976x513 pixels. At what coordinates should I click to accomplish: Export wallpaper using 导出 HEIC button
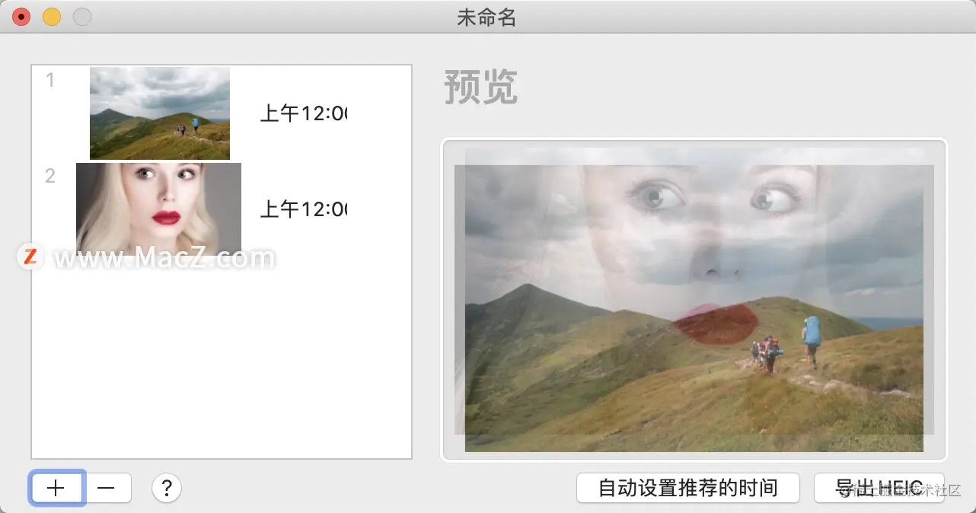[879, 488]
